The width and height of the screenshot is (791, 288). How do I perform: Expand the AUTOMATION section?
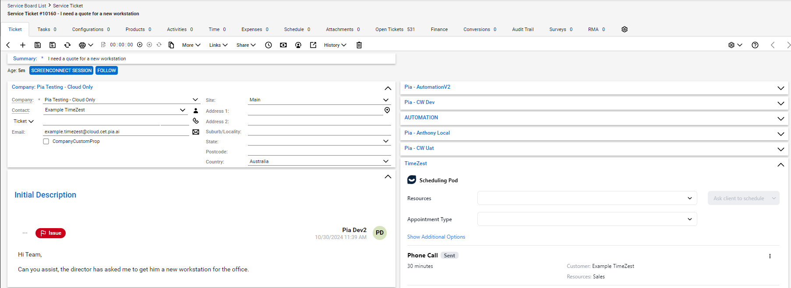pos(781,118)
